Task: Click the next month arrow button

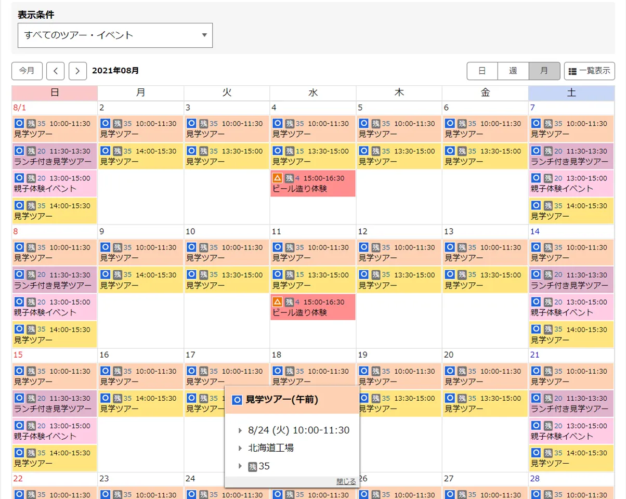Action: click(x=77, y=71)
